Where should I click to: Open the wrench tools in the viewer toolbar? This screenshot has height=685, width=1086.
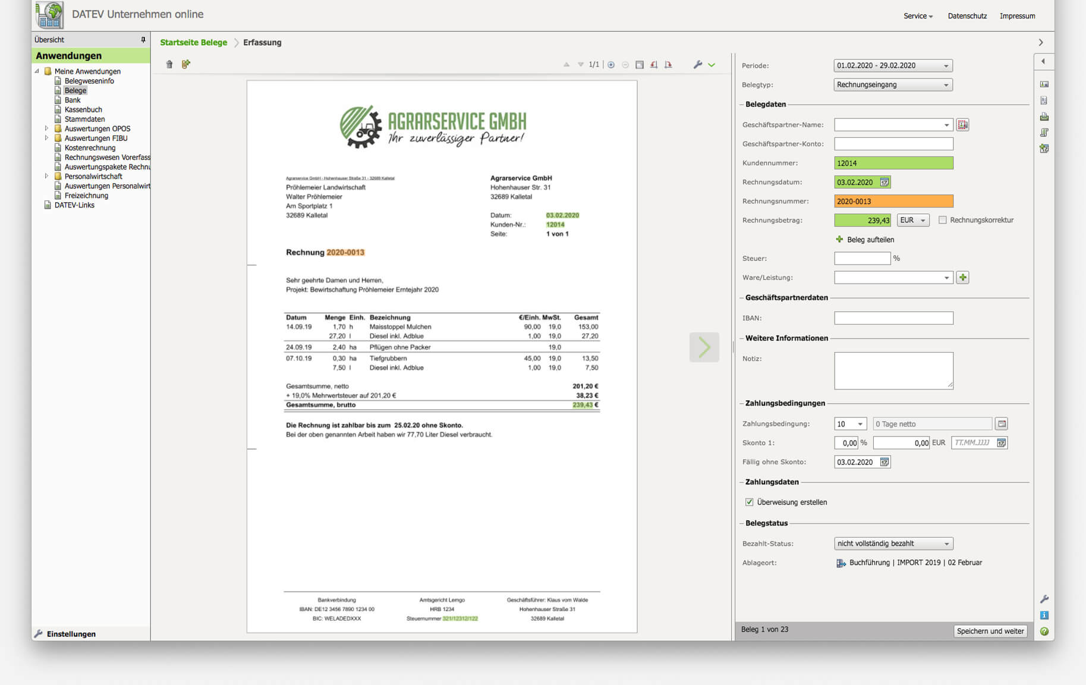[x=698, y=64]
